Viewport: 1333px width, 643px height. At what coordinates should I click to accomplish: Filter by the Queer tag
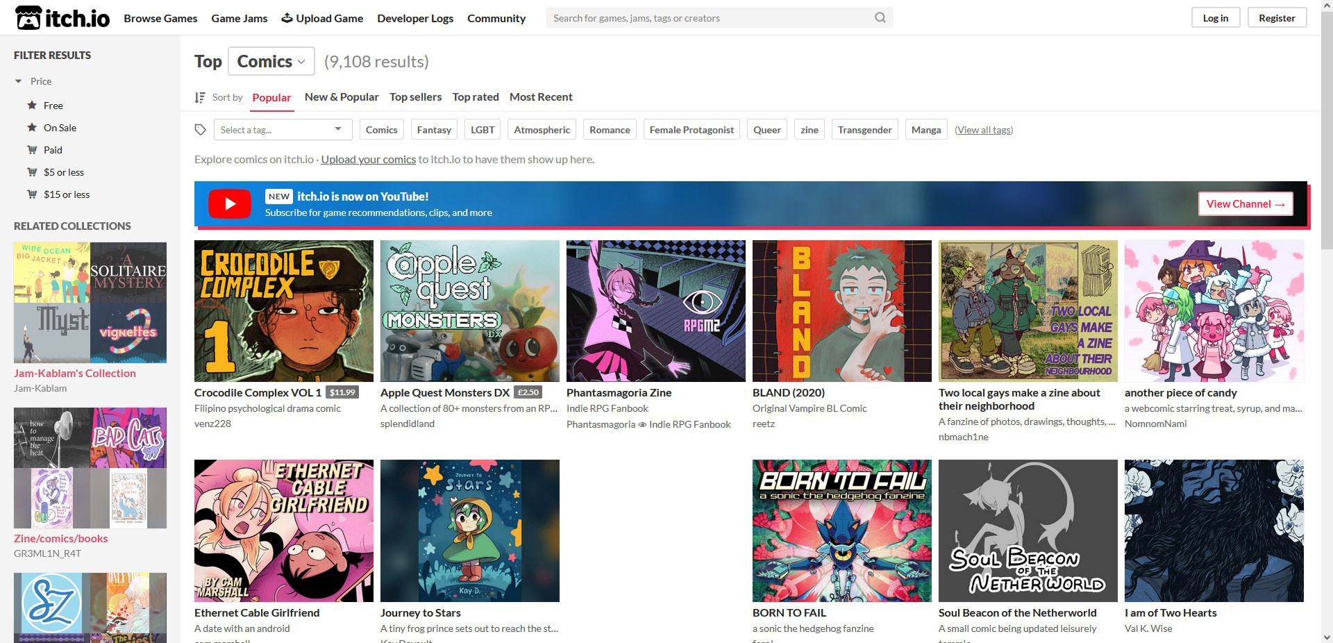pos(767,130)
